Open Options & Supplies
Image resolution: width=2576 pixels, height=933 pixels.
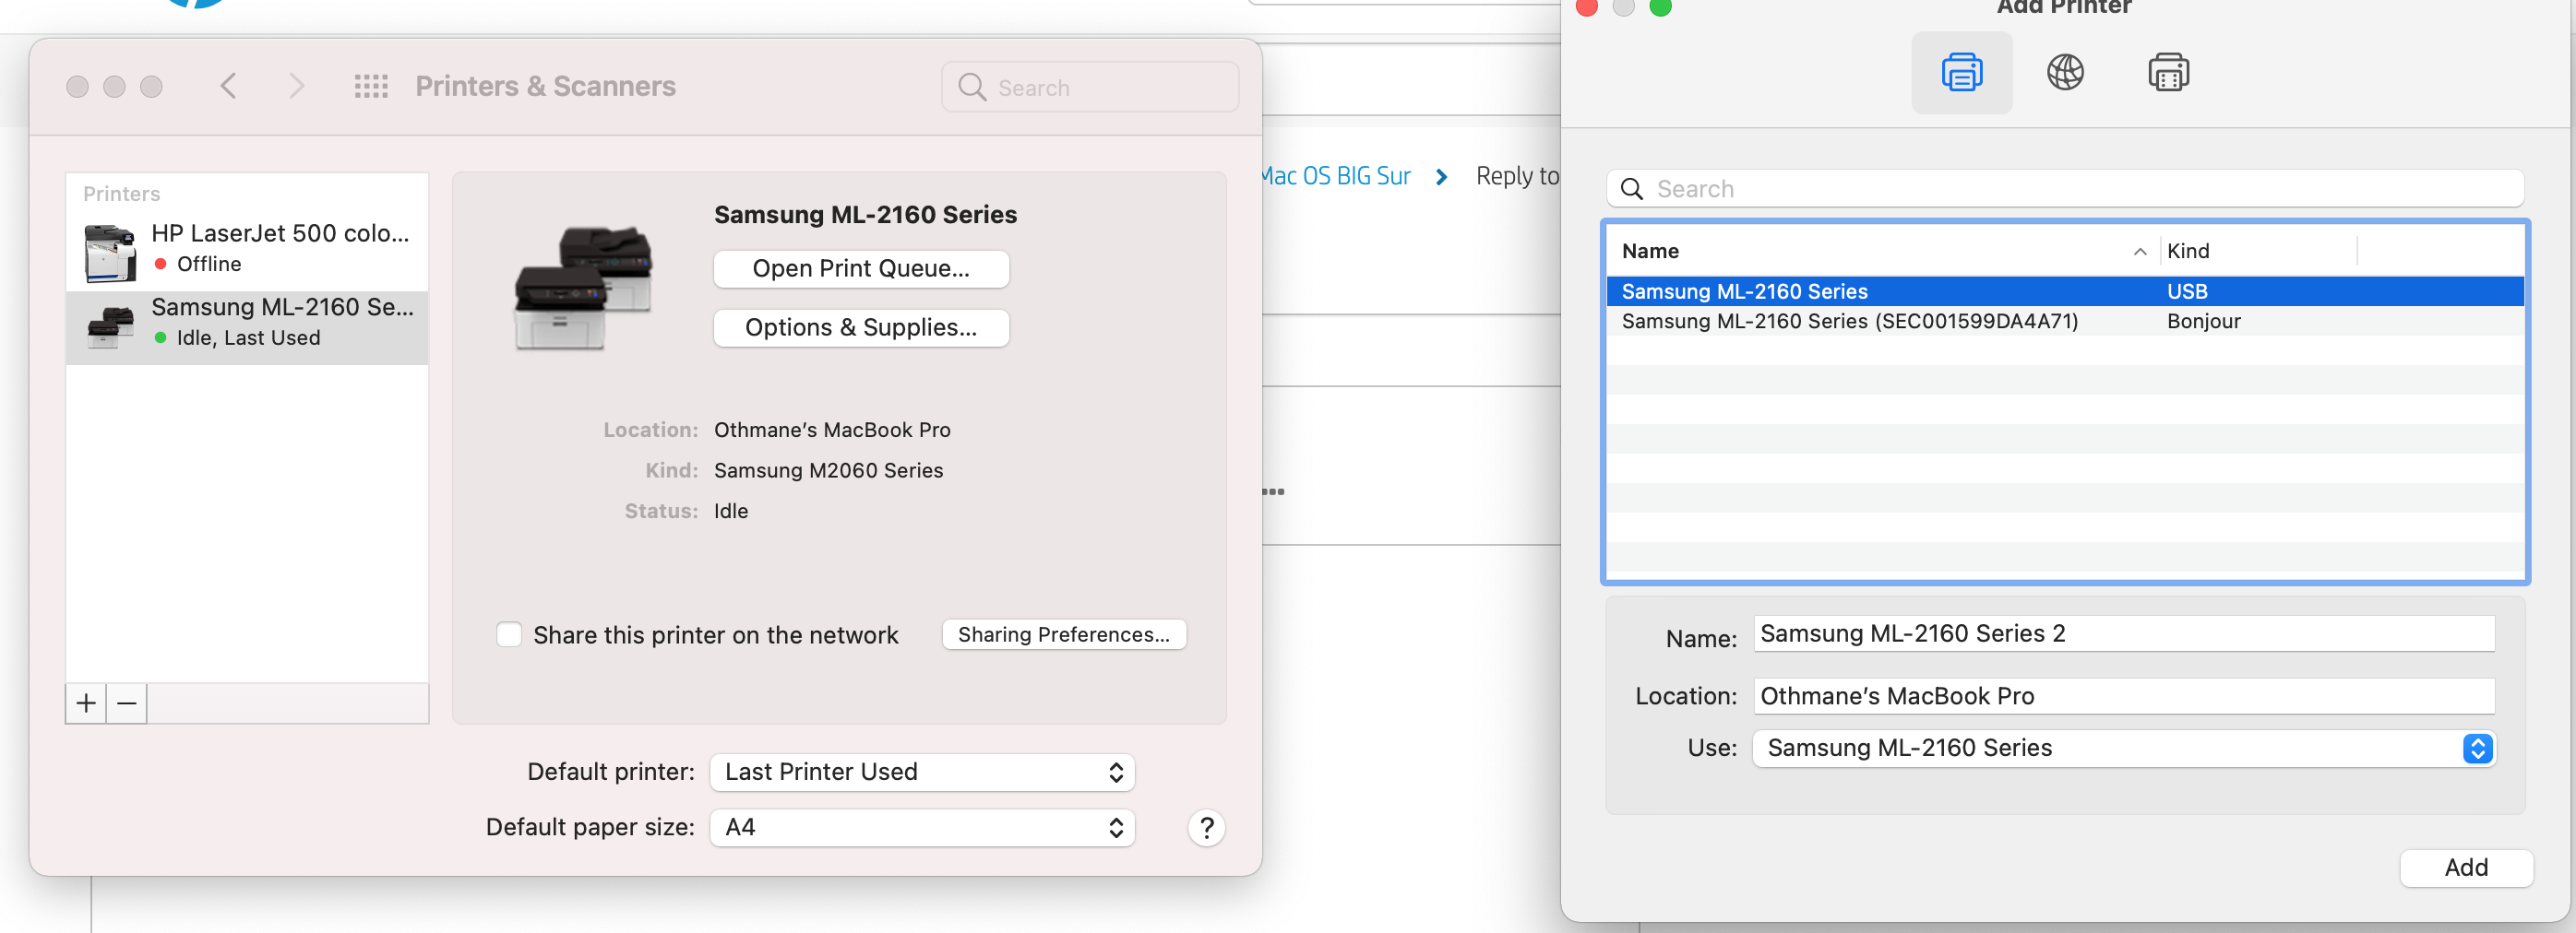coord(861,327)
